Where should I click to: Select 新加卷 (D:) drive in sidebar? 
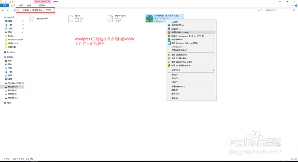13,87
